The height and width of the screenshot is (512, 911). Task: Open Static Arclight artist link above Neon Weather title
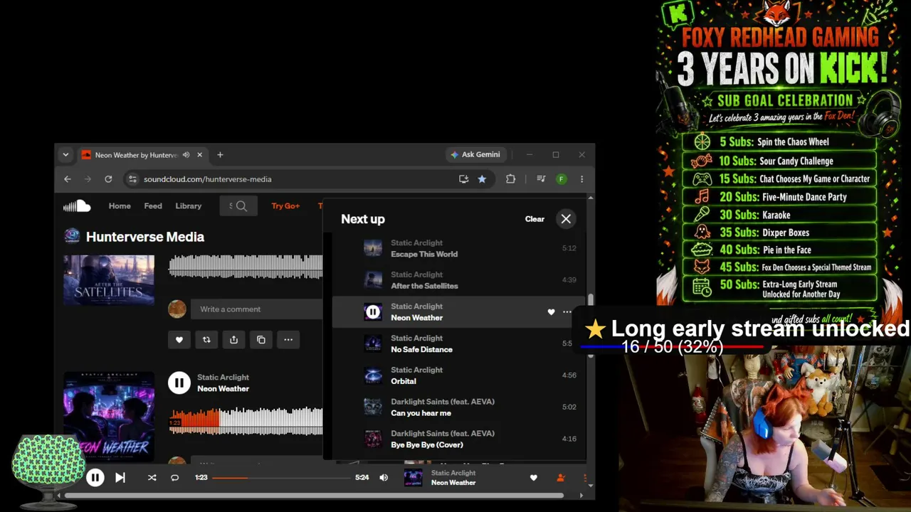(x=223, y=378)
